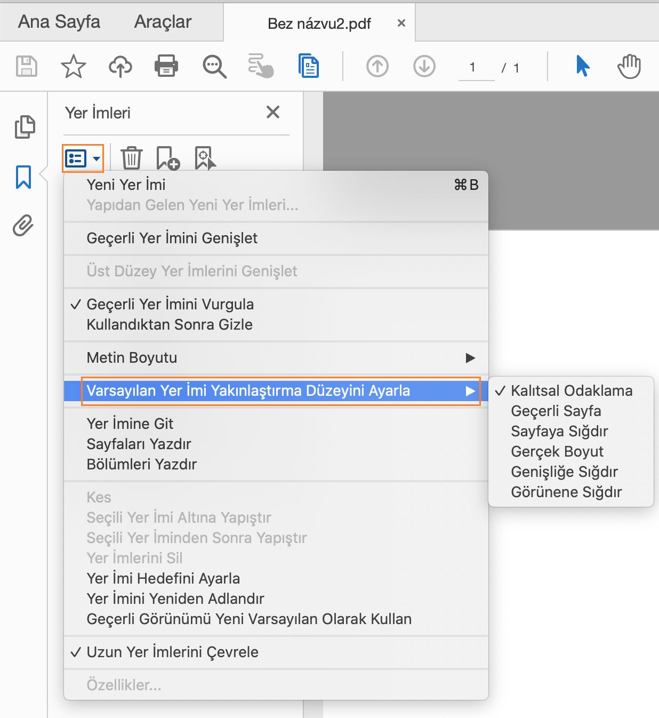This screenshot has height=718, width=659.
Task: Open Varsayılan Yer İmi Yakınlaştırma Düzeyini Ayarla
Action: (x=276, y=390)
